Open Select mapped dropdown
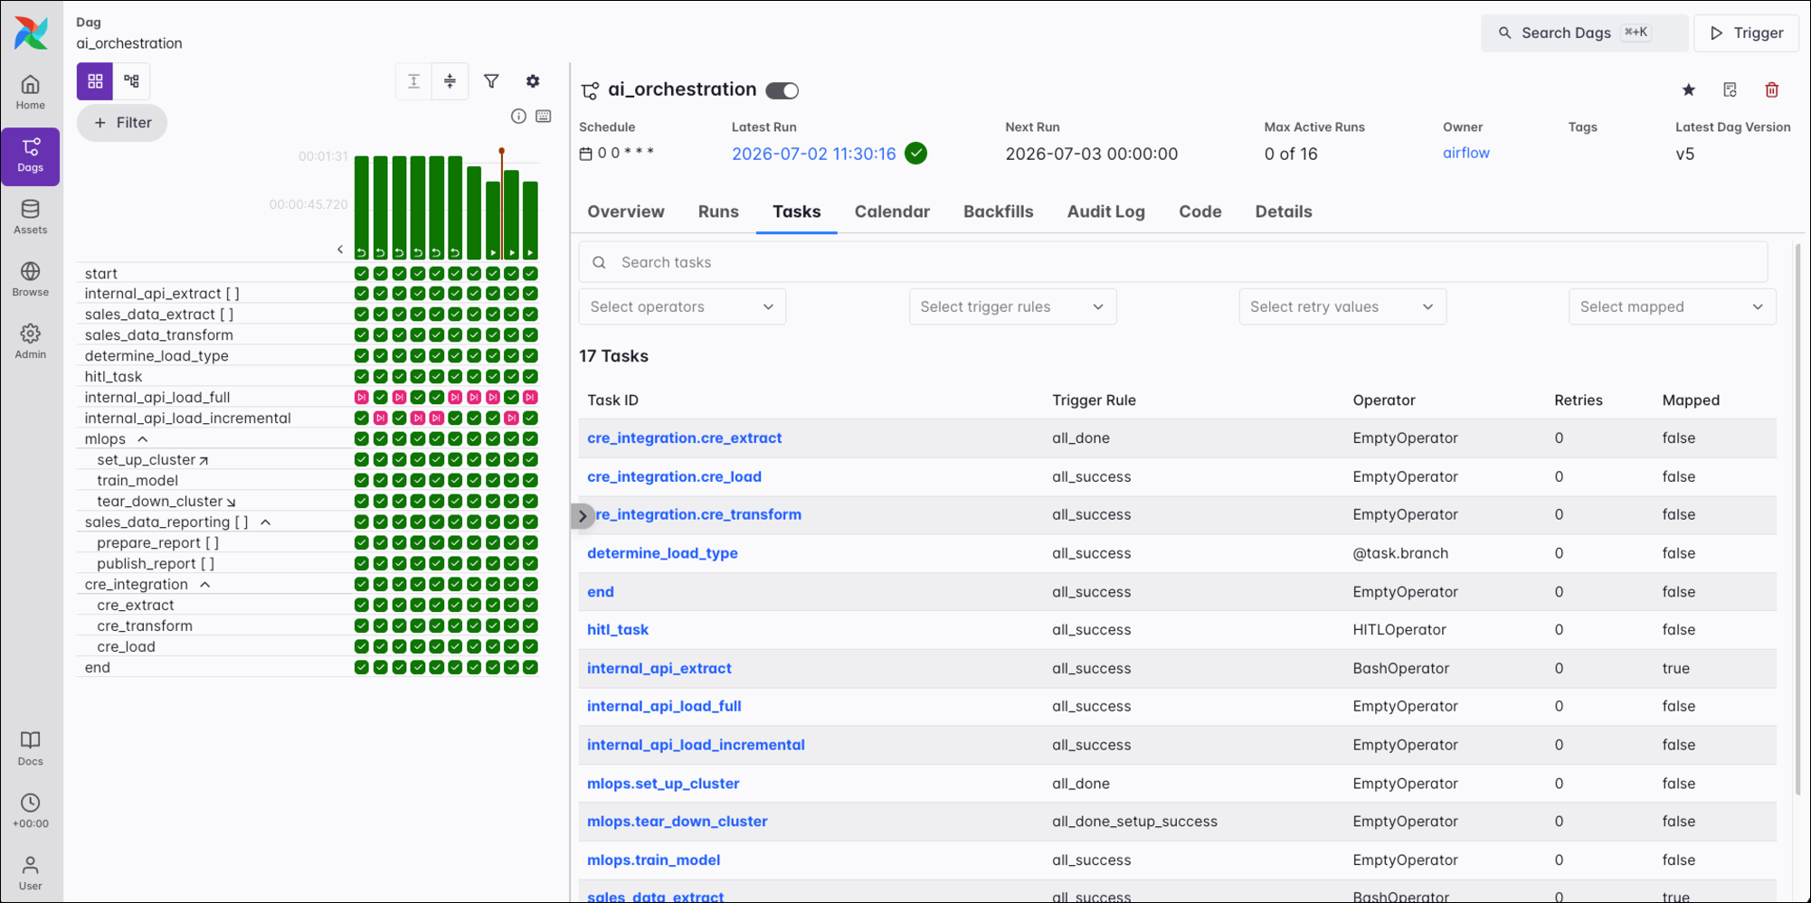 (x=1673, y=306)
